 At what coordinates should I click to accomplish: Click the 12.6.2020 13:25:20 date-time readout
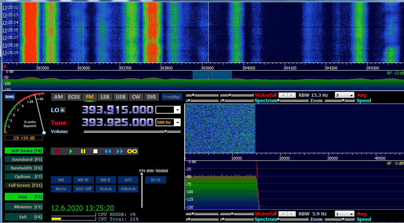(83, 208)
